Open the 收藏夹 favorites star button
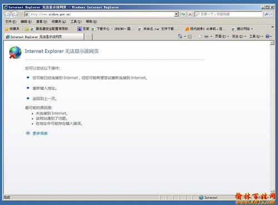 coord(12,29)
